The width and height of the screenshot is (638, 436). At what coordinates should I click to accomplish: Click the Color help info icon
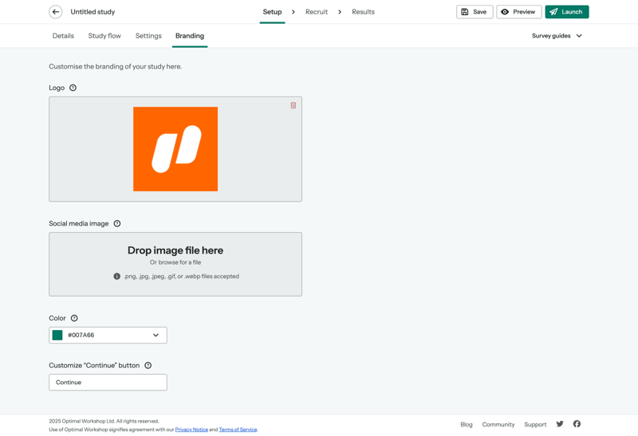74,318
